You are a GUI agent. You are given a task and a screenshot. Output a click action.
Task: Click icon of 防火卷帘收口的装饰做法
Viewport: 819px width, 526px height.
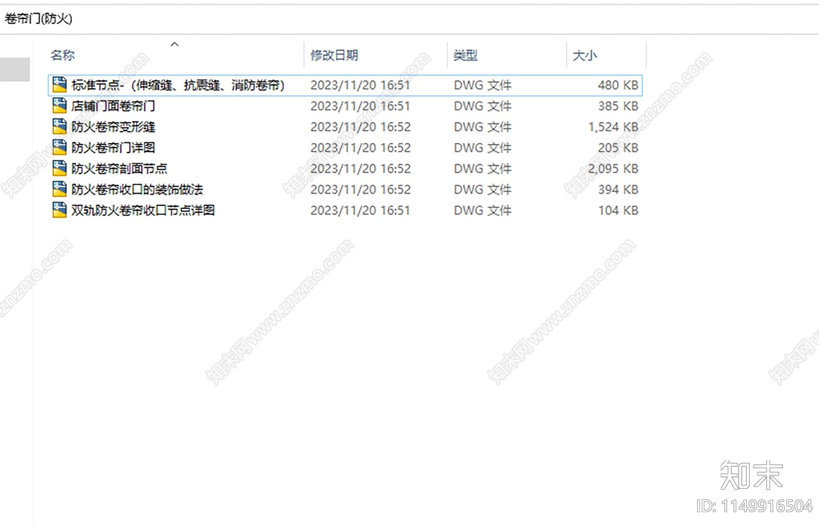(x=59, y=189)
